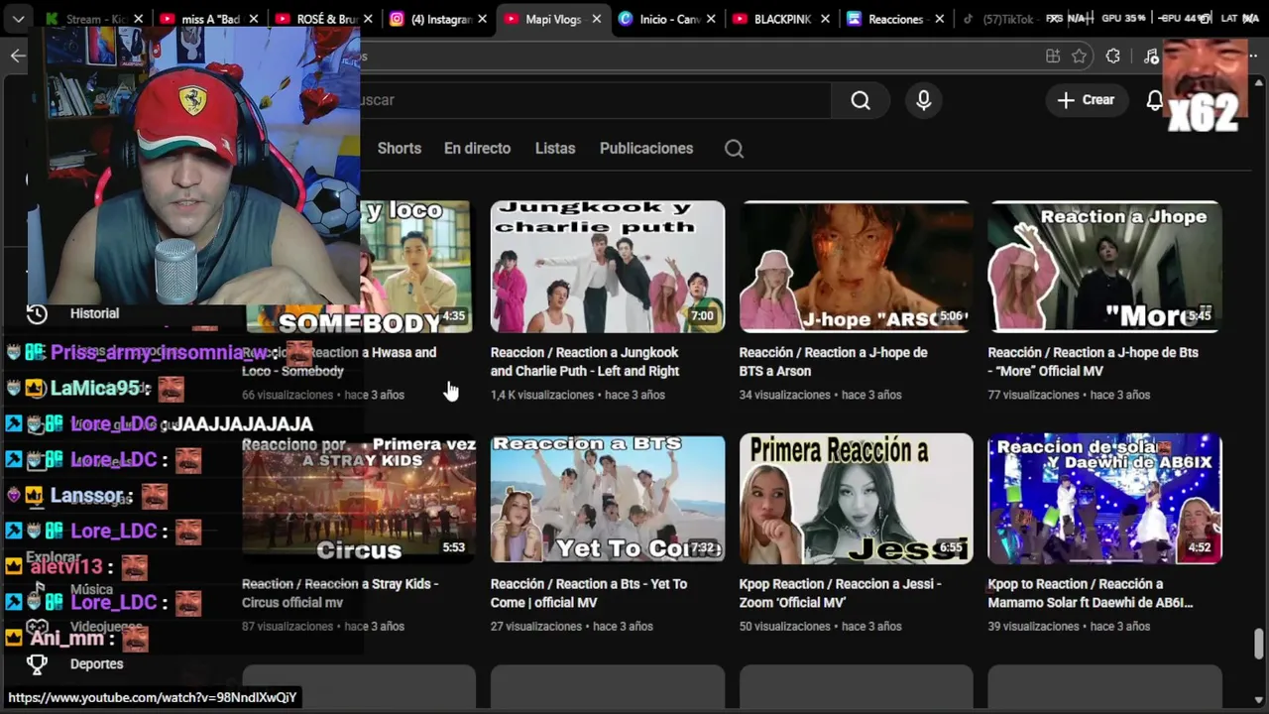
Task: Close the Reacciones tab
Action: click(939, 19)
